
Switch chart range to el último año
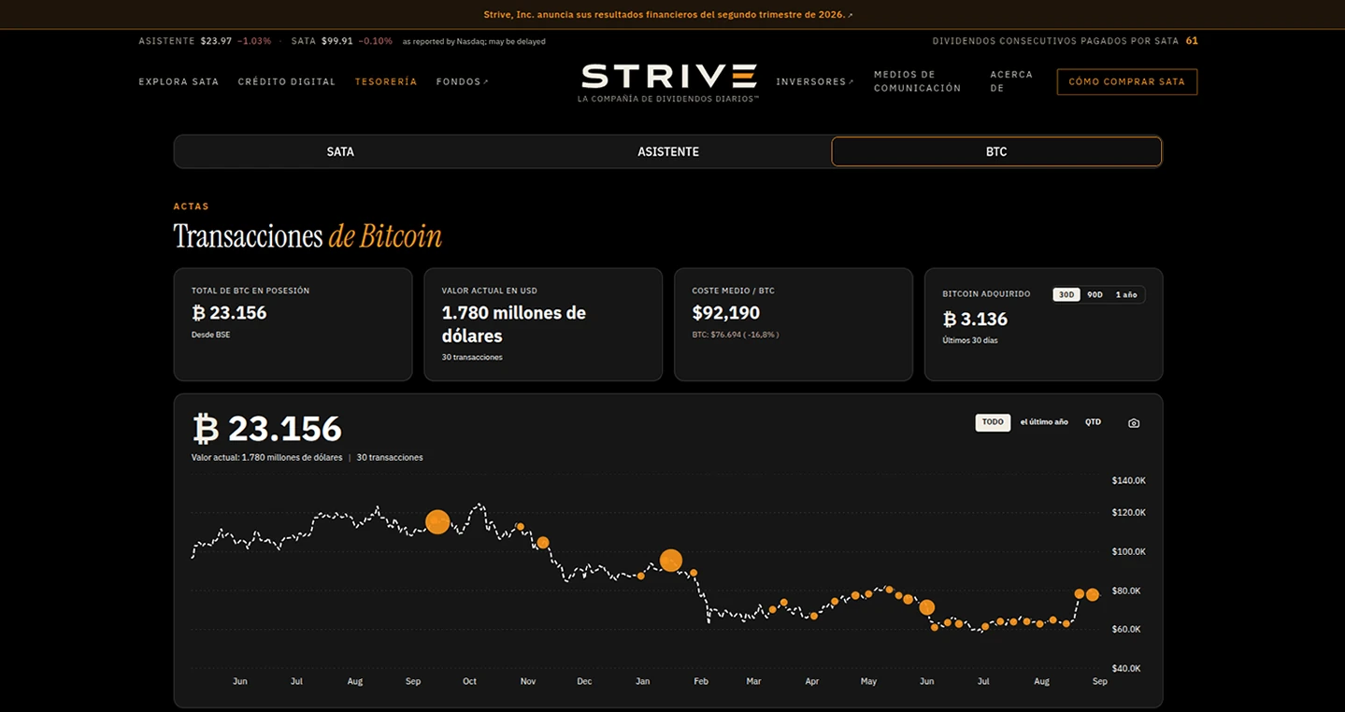1044,422
